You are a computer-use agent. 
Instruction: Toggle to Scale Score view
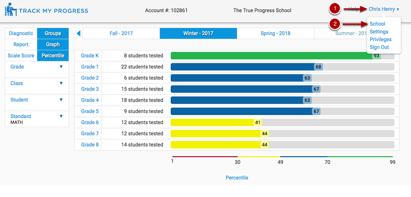pos(21,56)
